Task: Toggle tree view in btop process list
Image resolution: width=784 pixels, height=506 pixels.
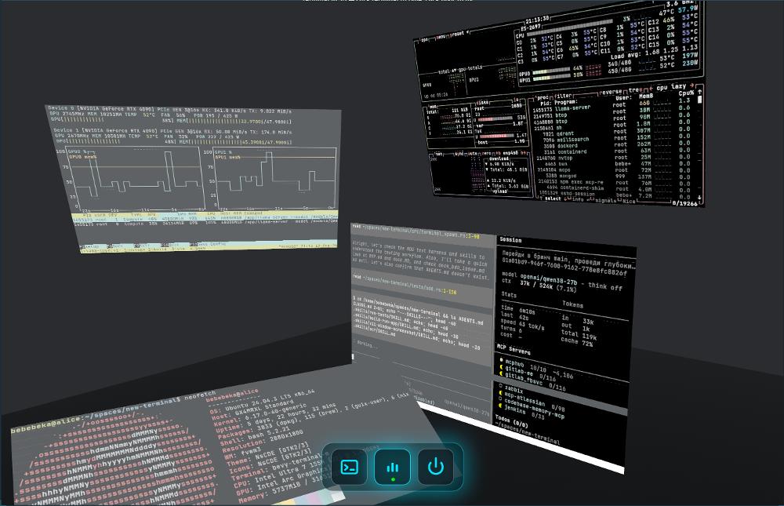Action: (x=636, y=90)
